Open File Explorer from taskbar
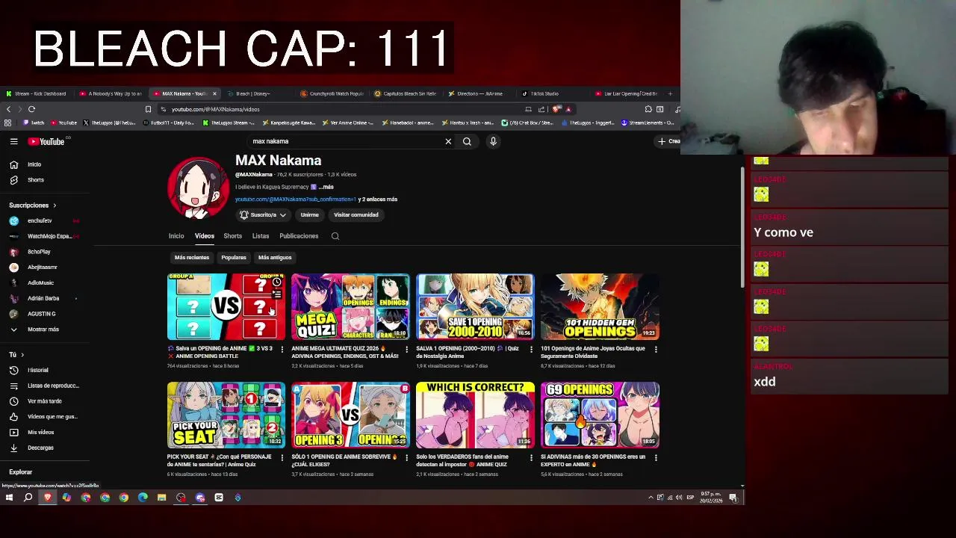This screenshot has height=538, width=956. tap(161, 498)
